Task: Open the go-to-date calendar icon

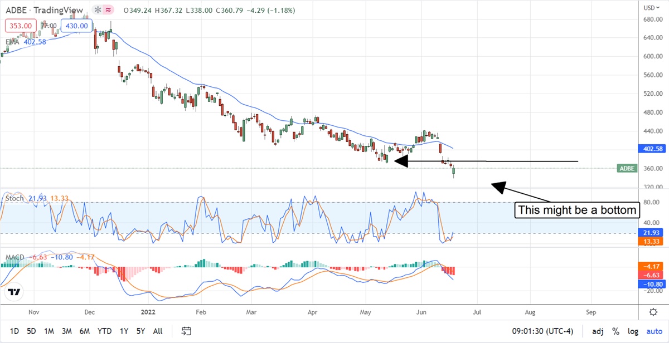Action: coord(186,331)
